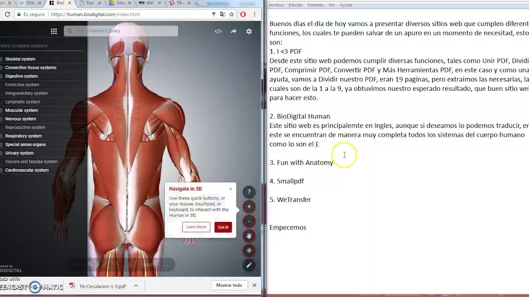Select Reproductive system entry

(x=25, y=127)
